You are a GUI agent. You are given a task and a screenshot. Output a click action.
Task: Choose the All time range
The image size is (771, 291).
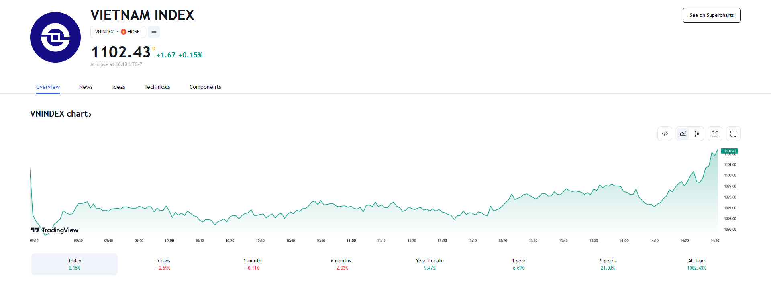[x=696, y=264]
